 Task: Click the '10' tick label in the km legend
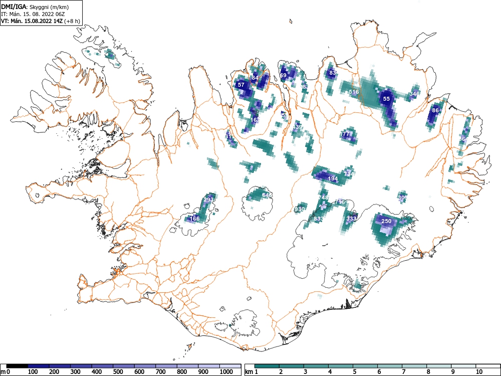click(x=479, y=372)
